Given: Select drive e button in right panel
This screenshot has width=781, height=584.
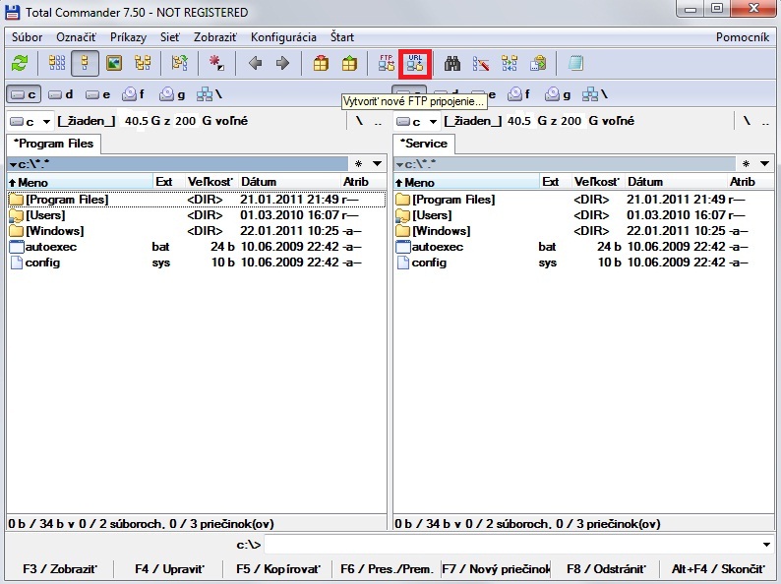Looking at the screenshot, I should (491, 94).
